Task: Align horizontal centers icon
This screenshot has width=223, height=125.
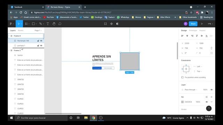Action: (x=187, y=36)
